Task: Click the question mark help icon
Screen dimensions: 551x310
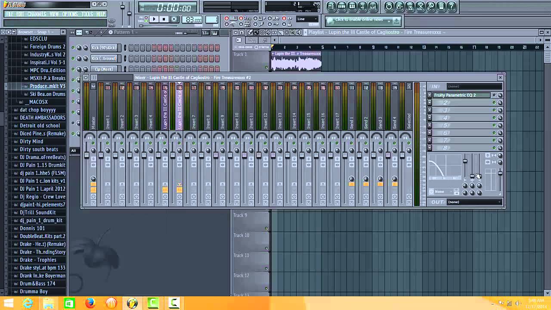Action: (x=451, y=6)
